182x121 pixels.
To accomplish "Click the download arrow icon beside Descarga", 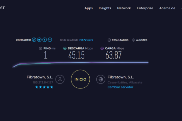I will 65,48.
